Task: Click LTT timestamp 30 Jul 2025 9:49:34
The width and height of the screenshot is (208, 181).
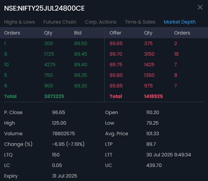Action: (x=169, y=155)
